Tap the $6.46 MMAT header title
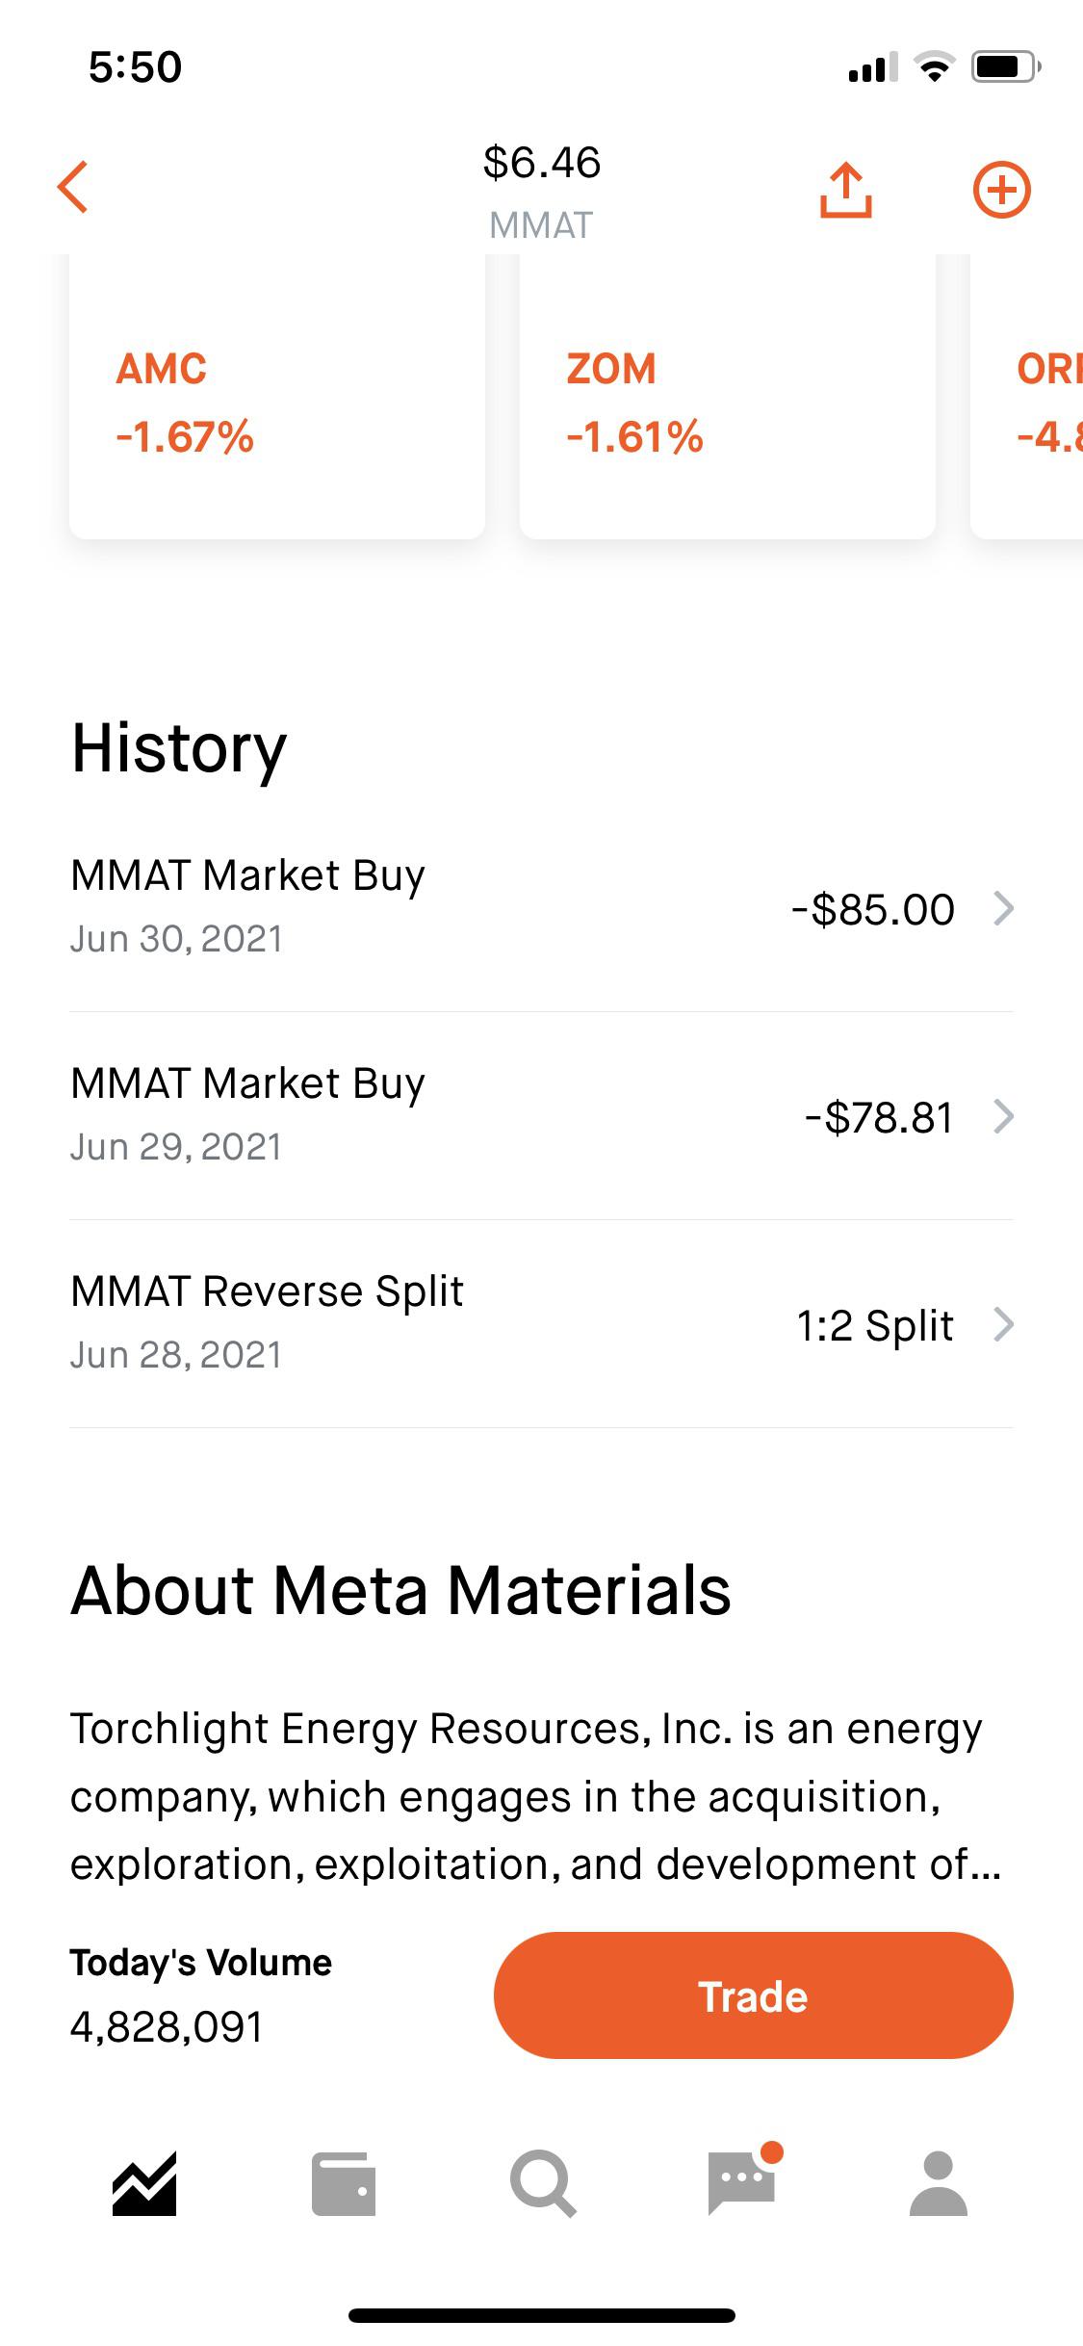The width and height of the screenshot is (1083, 2346). [541, 191]
